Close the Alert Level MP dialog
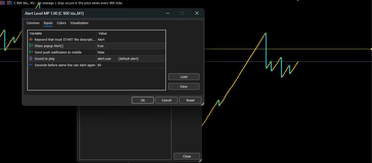Image resolution: width=372 pixels, height=163 pixels. pos(197,13)
